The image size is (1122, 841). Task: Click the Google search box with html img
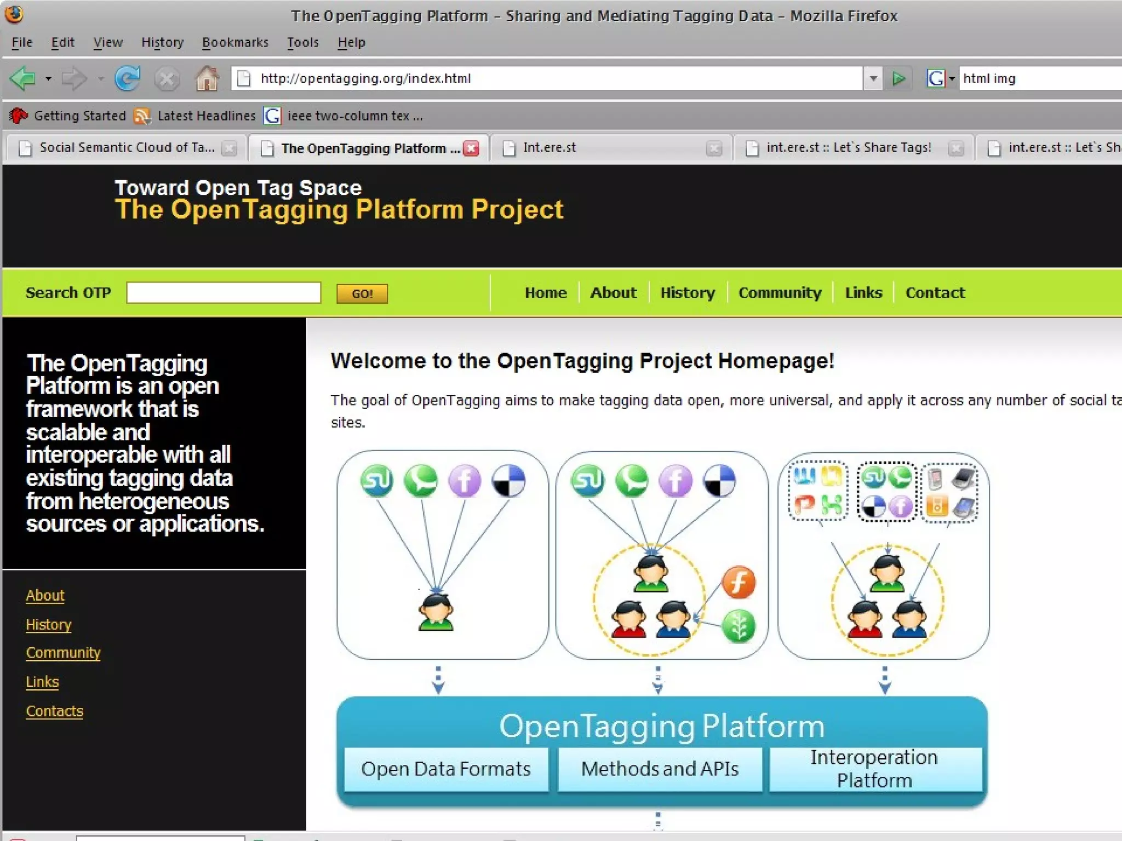[1041, 79]
